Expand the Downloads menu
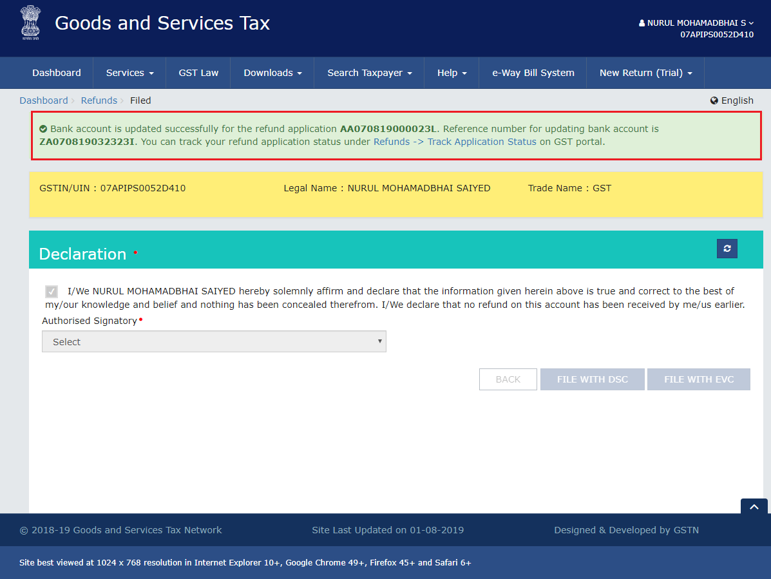Viewport: 771px width, 579px height. click(x=272, y=73)
